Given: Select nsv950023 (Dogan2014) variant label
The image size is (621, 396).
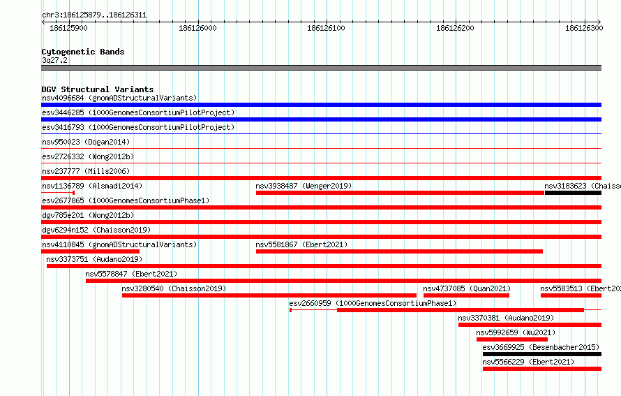Looking at the screenshot, I should tap(86, 142).
